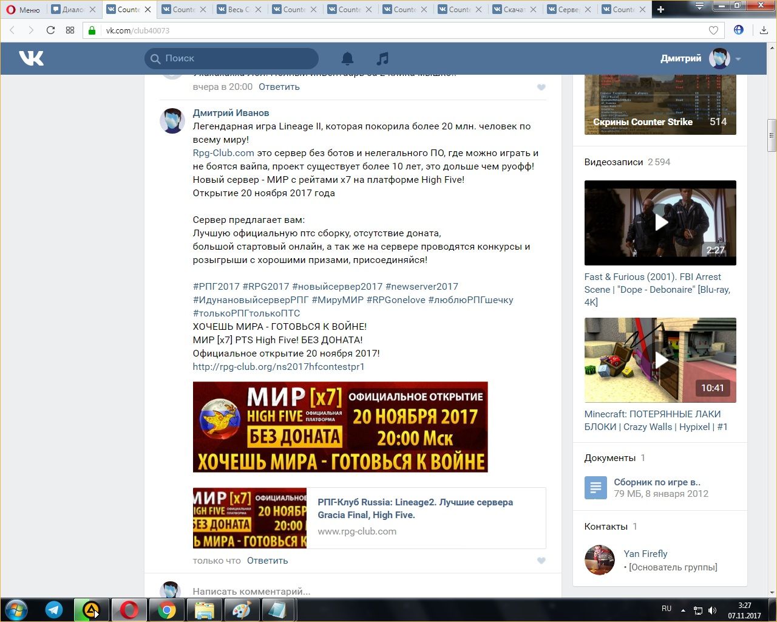This screenshot has height=622, width=777.
Task: Open the tab list menu in title bar
Action: [699, 6]
